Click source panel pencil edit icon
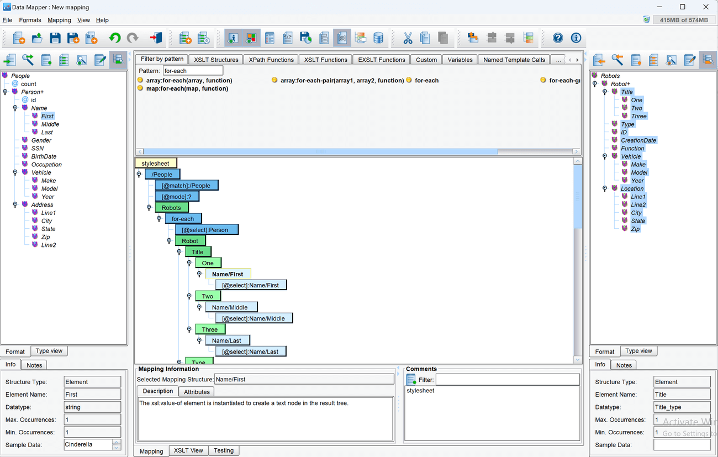The width and height of the screenshot is (718, 457). 100,60
